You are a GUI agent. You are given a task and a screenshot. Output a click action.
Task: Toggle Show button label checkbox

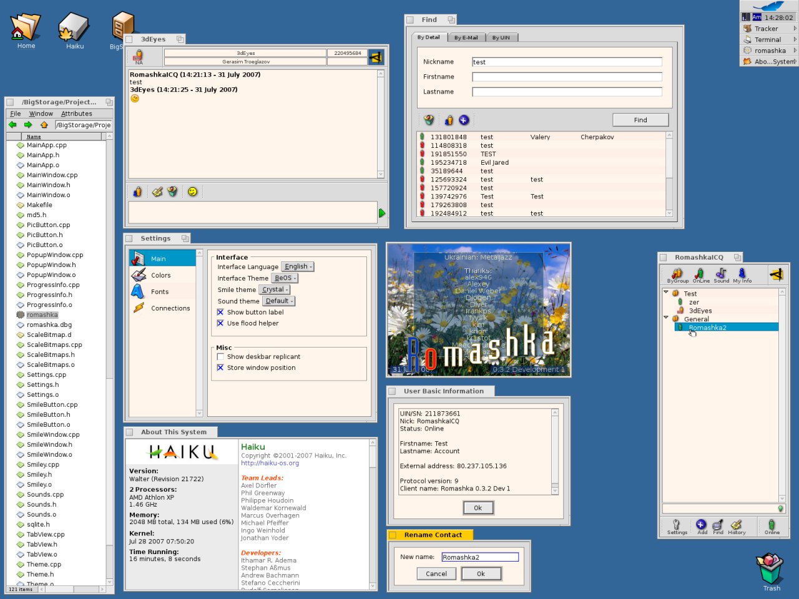(220, 312)
